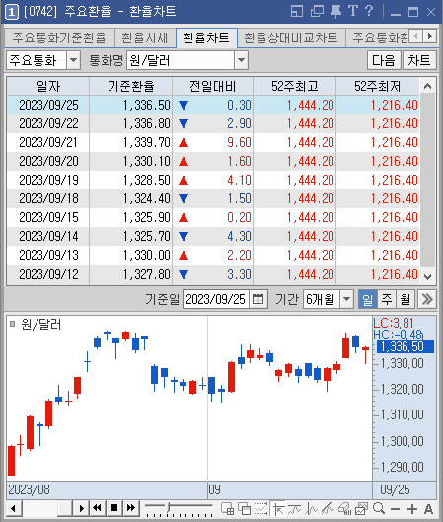
Task: Select the 주 weekly period toggle
Action: coord(387,299)
